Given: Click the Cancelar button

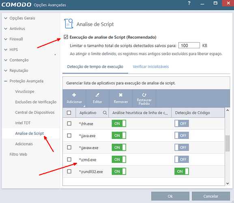Looking at the screenshot, I should click(211, 196).
